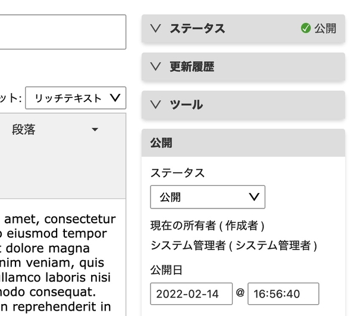
Task: Click the chevron arrow in リッチテキスト select
Action: click(115, 98)
